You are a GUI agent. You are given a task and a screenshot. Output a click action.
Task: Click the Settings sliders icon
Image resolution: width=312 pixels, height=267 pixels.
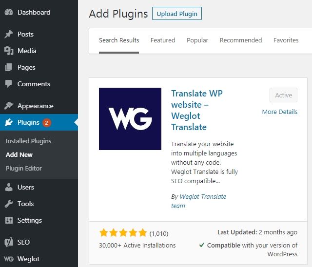point(9,220)
